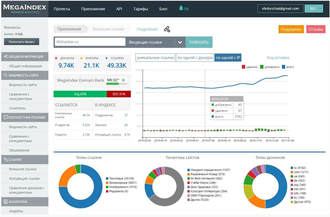Click the 49.33K links value
The height and width of the screenshot is (217, 330).
click(117, 65)
